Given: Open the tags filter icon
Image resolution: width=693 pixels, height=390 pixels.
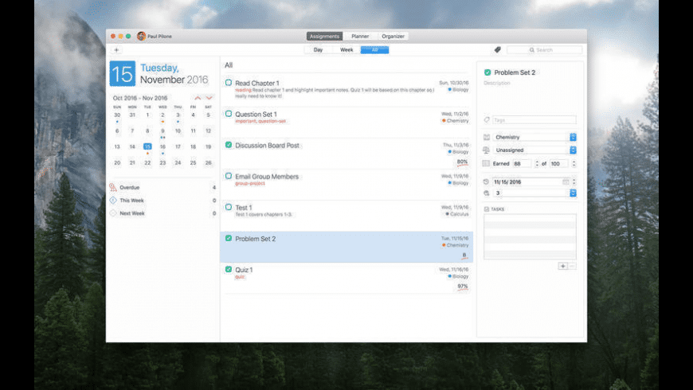Looking at the screenshot, I should click(x=498, y=50).
